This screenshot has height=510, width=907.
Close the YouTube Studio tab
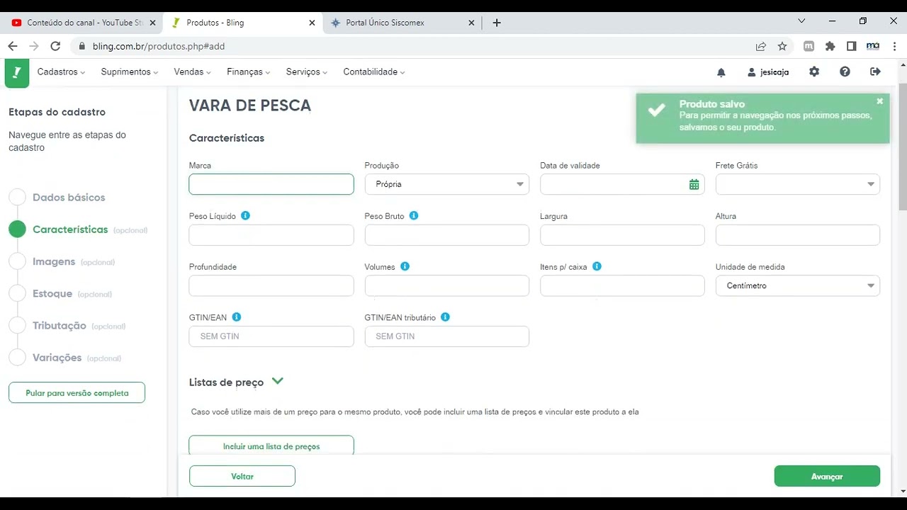152,23
